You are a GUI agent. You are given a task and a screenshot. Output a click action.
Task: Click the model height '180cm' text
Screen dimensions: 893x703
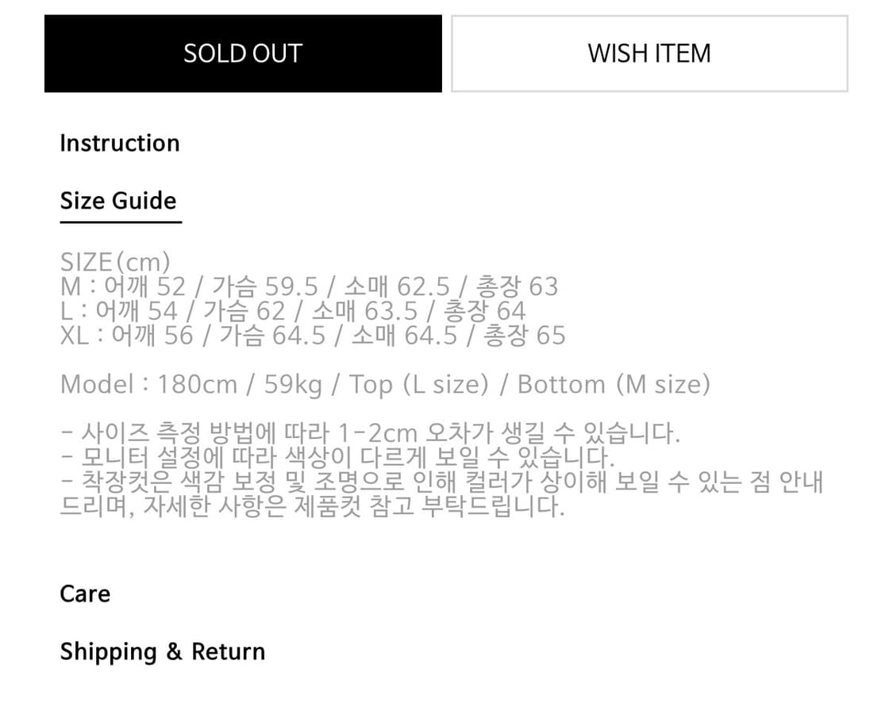click(198, 385)
